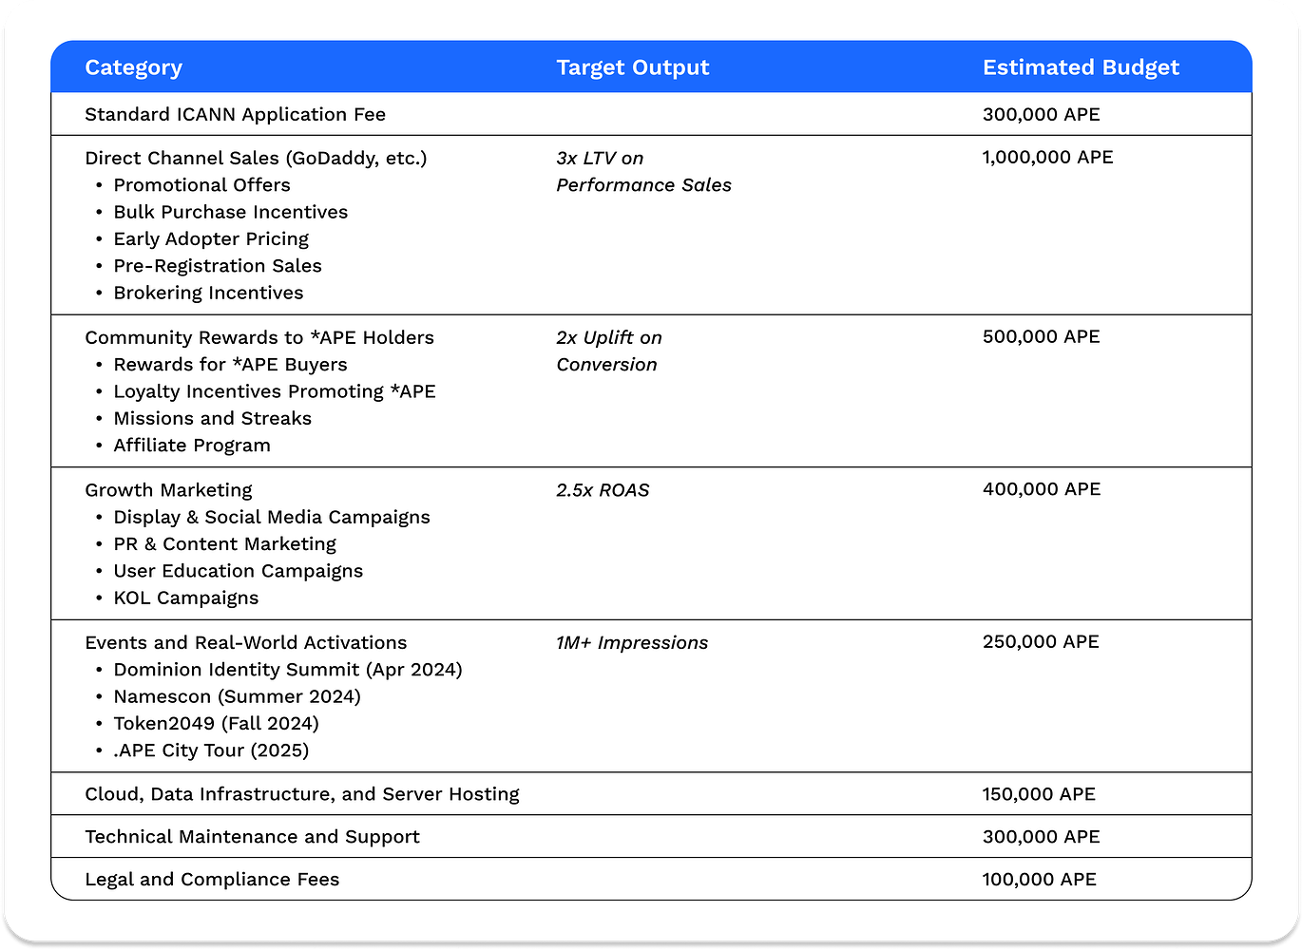Select the Community Rewards to *APE Holders title
This screenshot has width=1302, height=950.
click(258, 337)
